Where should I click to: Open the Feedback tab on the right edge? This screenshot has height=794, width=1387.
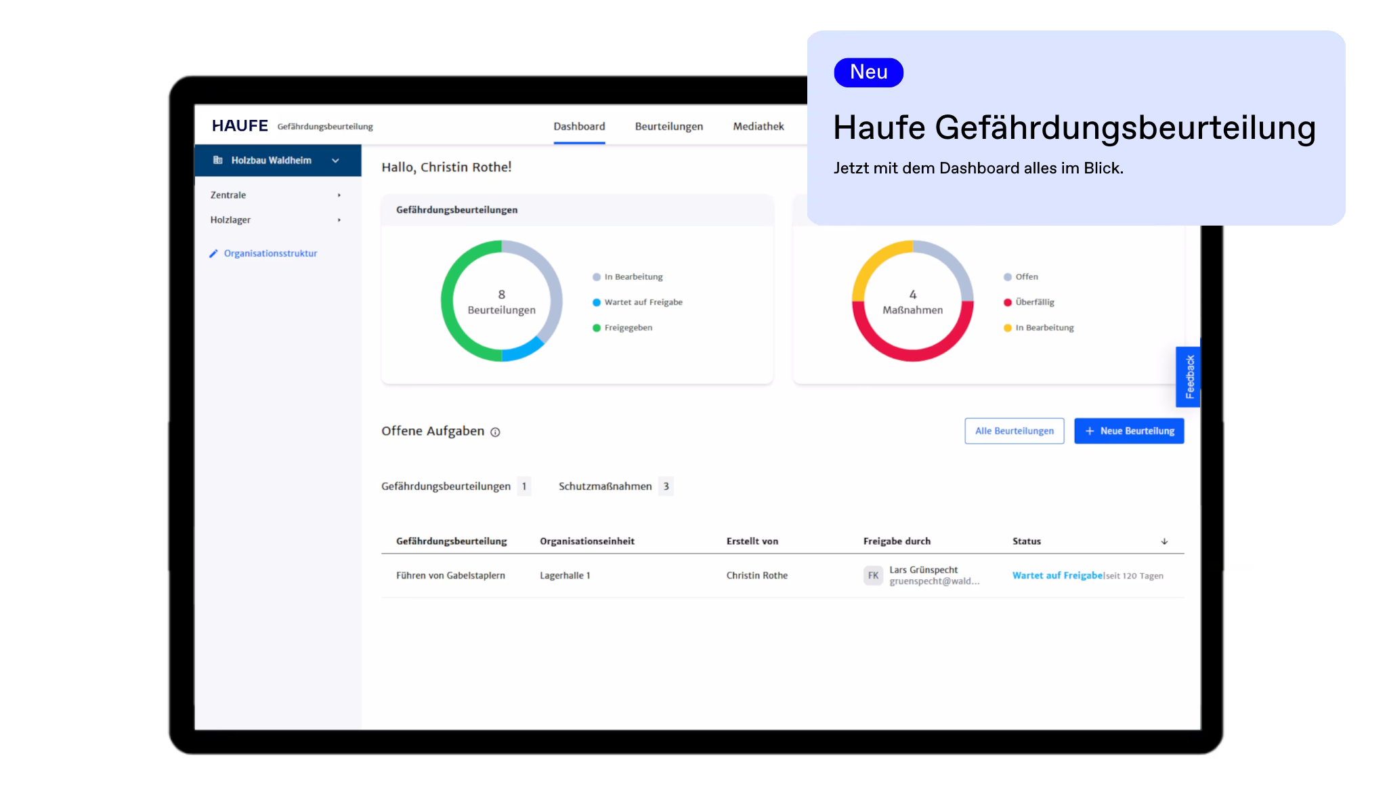[x=1188, y=376]
